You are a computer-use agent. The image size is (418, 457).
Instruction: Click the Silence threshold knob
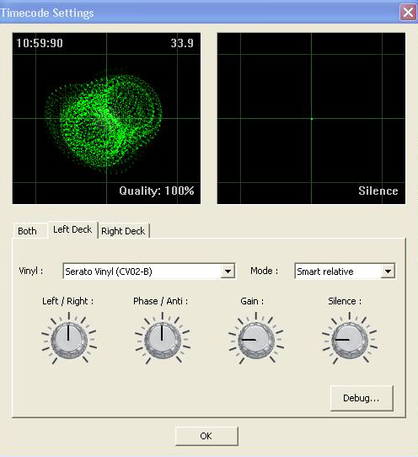tap(350, 339)
